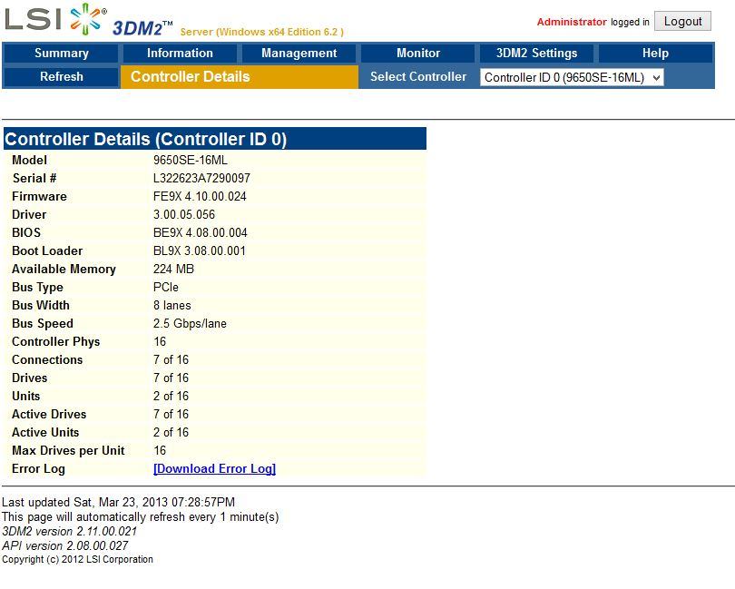Select the 8 lanes bus width value
This screenshot has height=589, width=735.
(x=172, y=305)
